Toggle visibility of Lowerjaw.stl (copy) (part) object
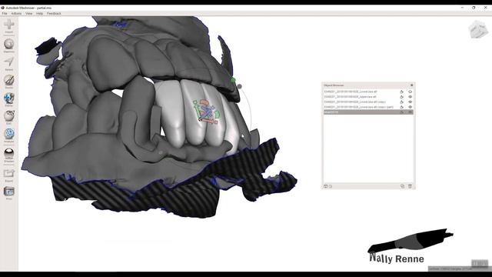This screenshot has width=492, height=277. tap(410, 107)
